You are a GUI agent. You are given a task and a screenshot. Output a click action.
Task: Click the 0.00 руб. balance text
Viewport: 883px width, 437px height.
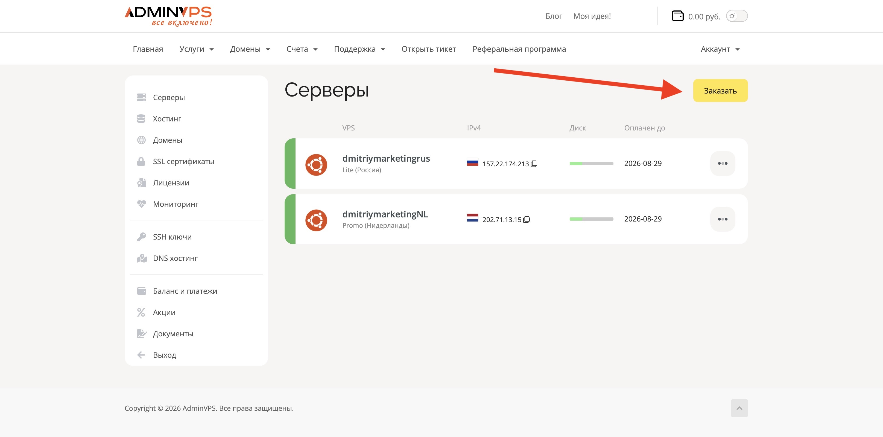coord(704,16)
